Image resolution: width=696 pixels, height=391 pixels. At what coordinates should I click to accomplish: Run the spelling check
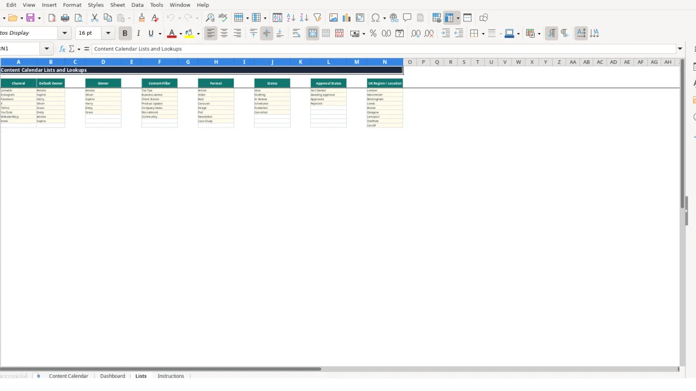click(x=223, y=18)
